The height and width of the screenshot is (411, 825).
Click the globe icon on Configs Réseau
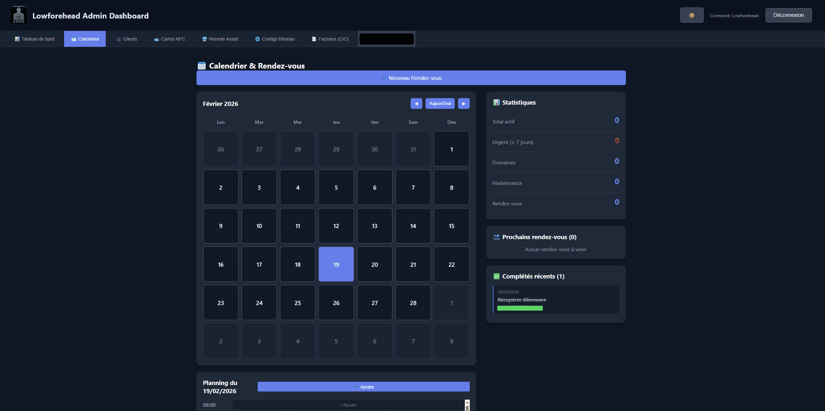(x=257, y=39)
